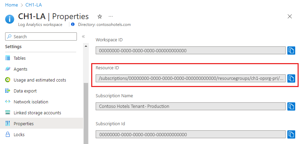300x144 pixels.
Task: Click the Resource ID text field
Action: pos(191,78)
